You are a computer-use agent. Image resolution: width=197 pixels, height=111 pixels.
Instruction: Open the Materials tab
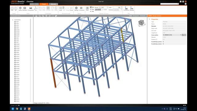tap(53, 4)
